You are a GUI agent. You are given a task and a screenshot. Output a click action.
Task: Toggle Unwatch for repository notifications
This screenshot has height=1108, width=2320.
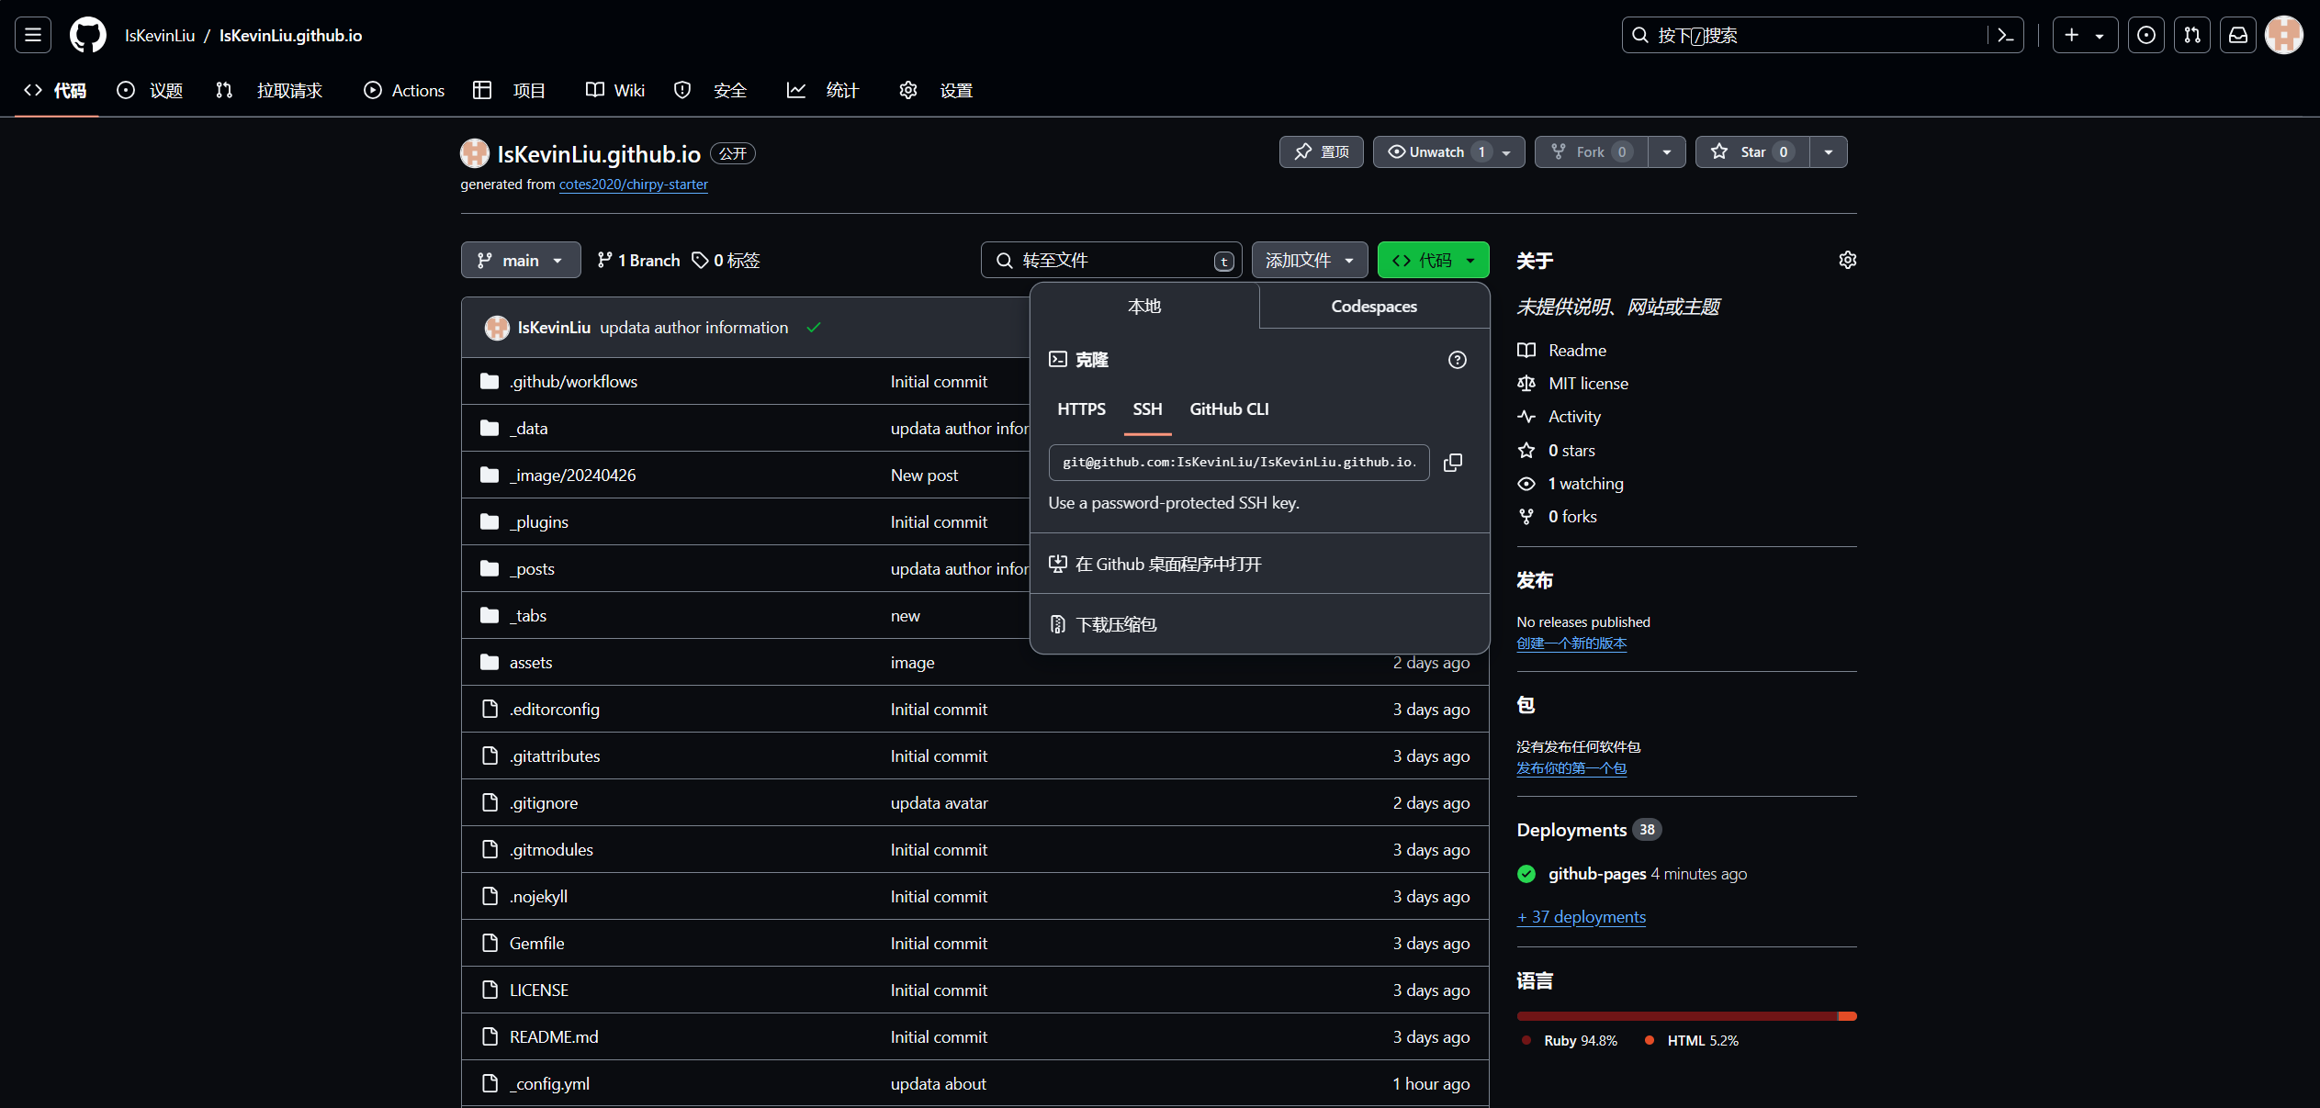pos(1437,152)
